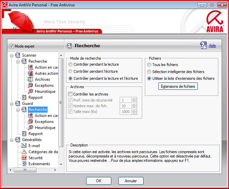Open Scanner Rapport settings page
Screen dimensions: 229x189
coord(36,97)
